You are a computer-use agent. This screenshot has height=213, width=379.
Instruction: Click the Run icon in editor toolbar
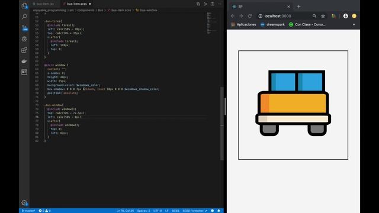(205, 4)
